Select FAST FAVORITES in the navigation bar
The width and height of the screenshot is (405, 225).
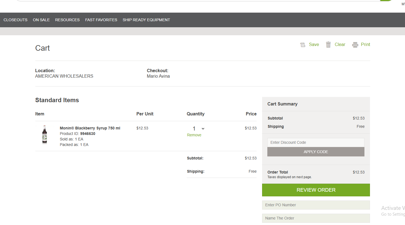[x=101, y=20]
